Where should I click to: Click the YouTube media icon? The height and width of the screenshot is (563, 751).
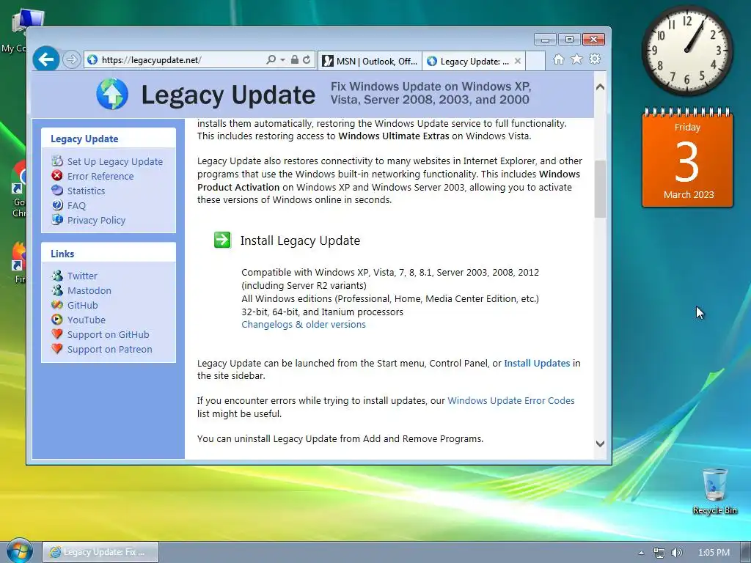[x=57, y=320]
